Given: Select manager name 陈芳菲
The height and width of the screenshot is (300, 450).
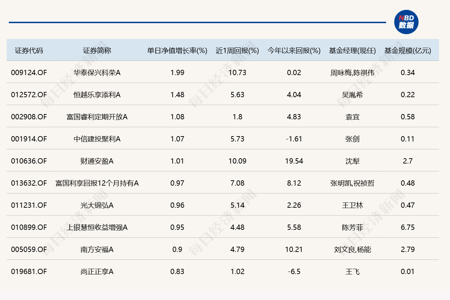Looking at the screenshot, I should coord(353,227).
